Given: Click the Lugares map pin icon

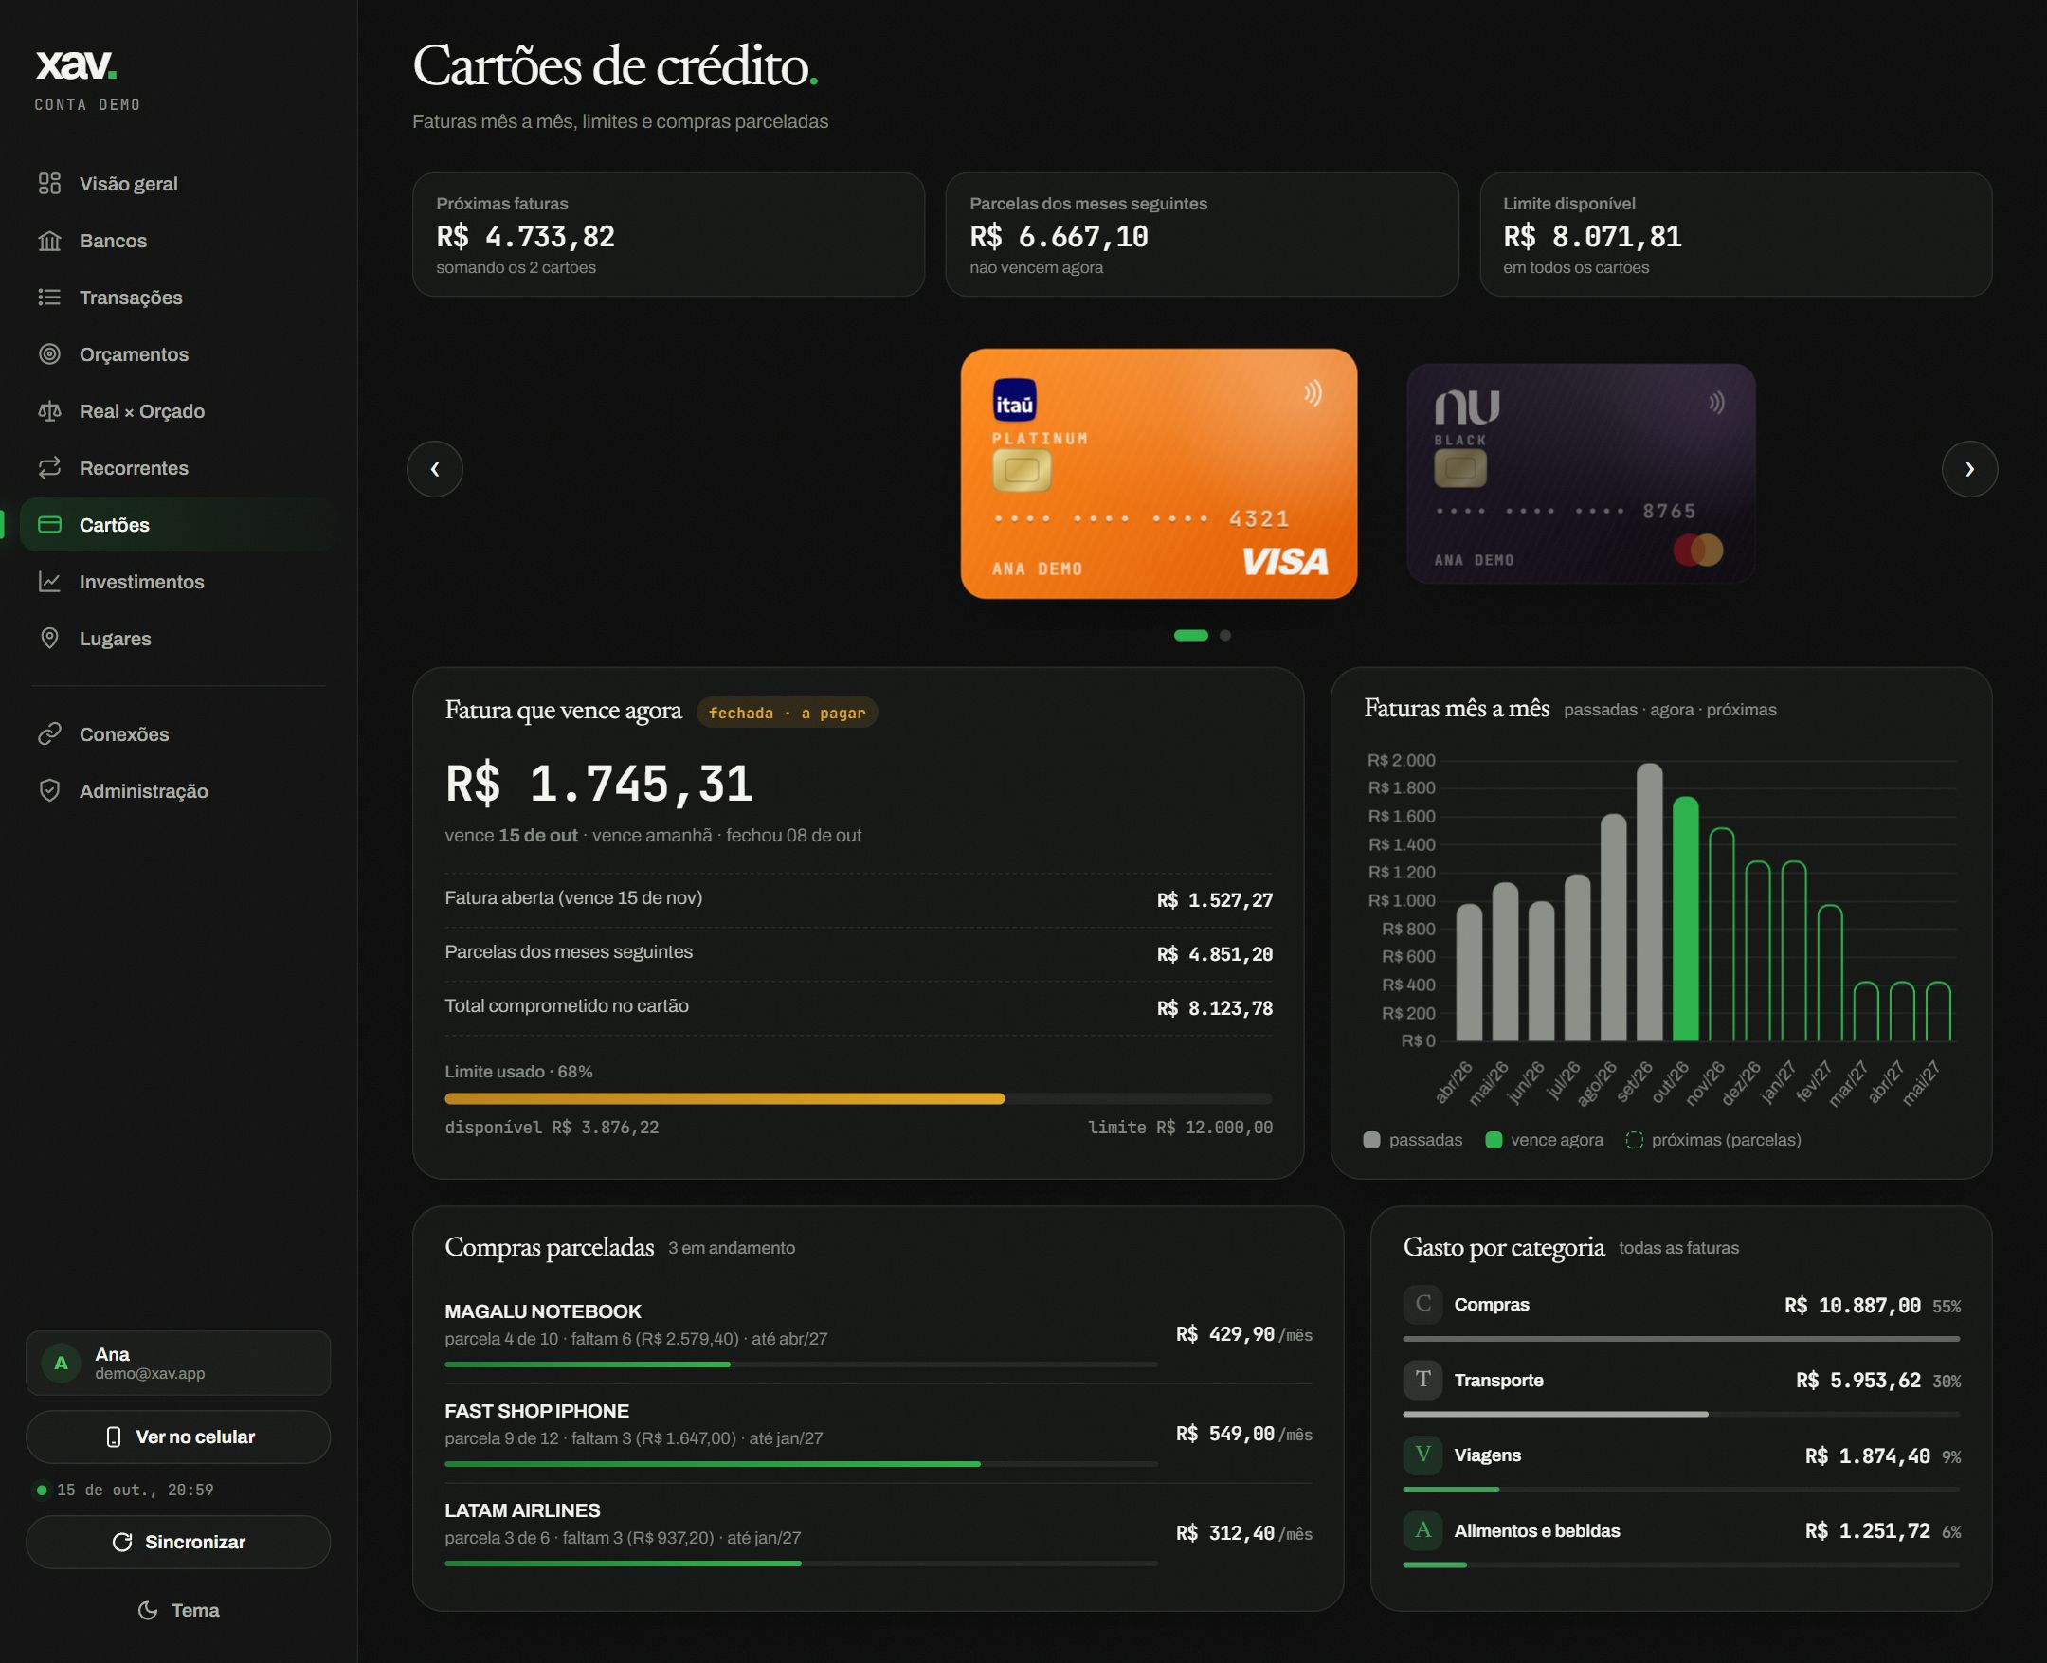Looking at the screenshot, I should pyautogui.click(x=50, y=638).
